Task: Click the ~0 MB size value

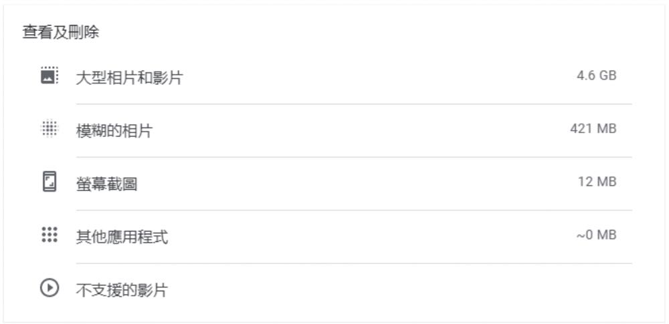Action: pos(595,235)
